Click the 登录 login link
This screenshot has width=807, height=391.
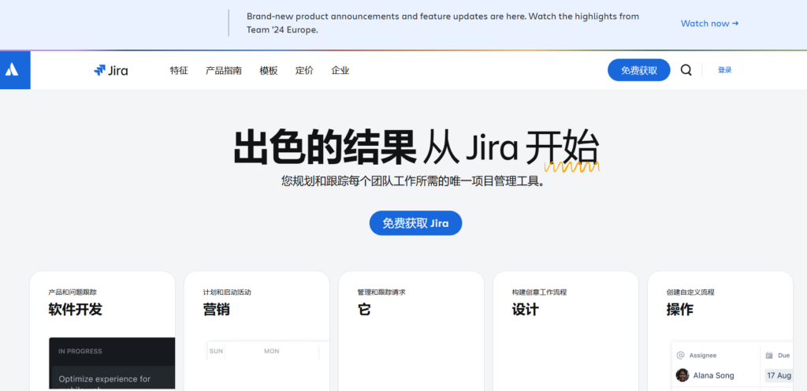click(724, 70)
